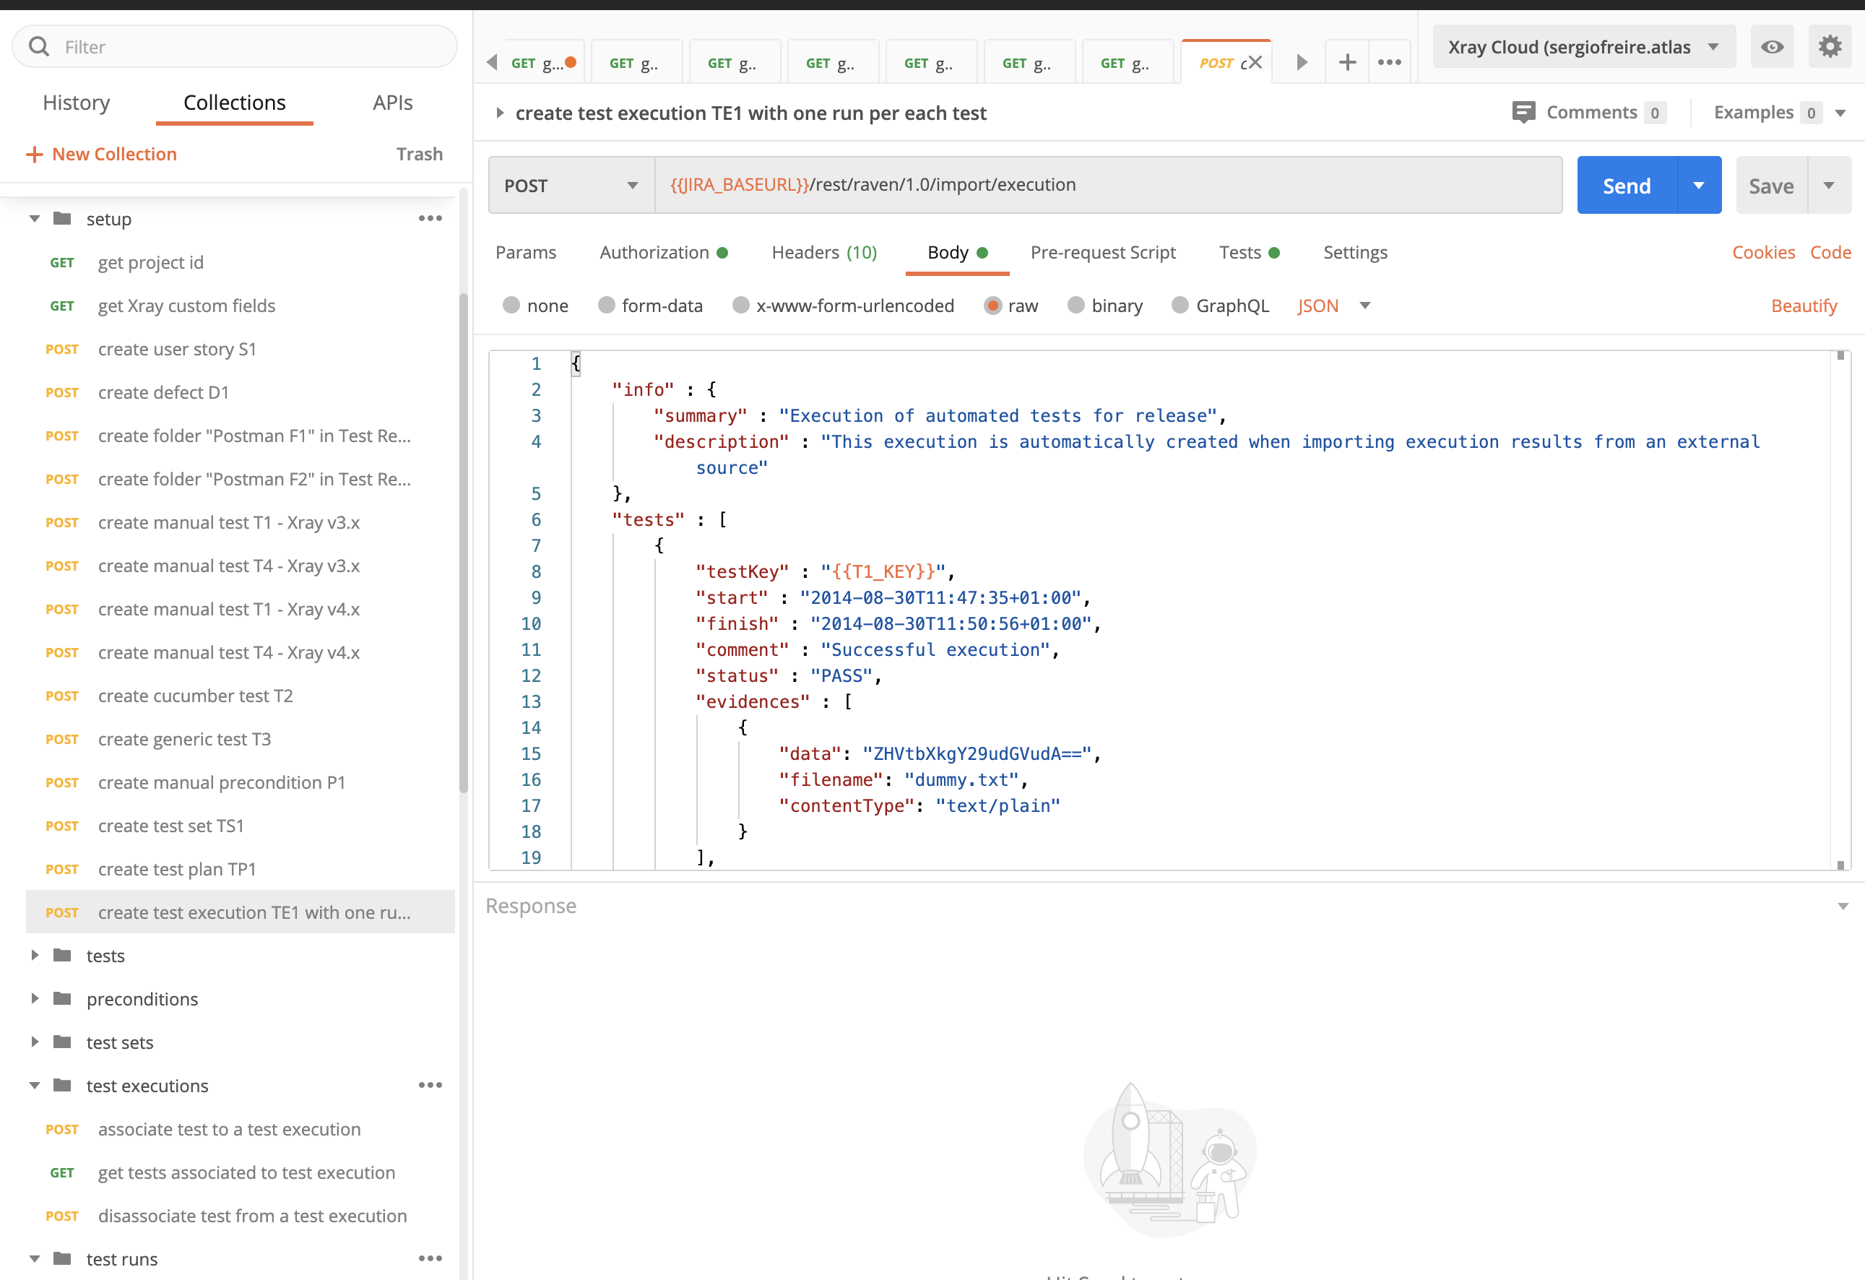Switch to the Pre-request Script tab
The image size is (1865, 1280).
(1102, 252)
